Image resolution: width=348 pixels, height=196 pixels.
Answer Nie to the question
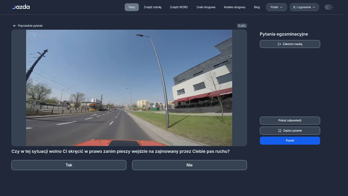pyautogui.click(x=189, y=165)
